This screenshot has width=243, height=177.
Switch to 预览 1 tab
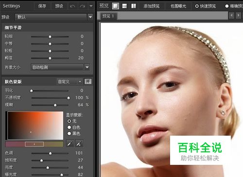tap(108, 16)
